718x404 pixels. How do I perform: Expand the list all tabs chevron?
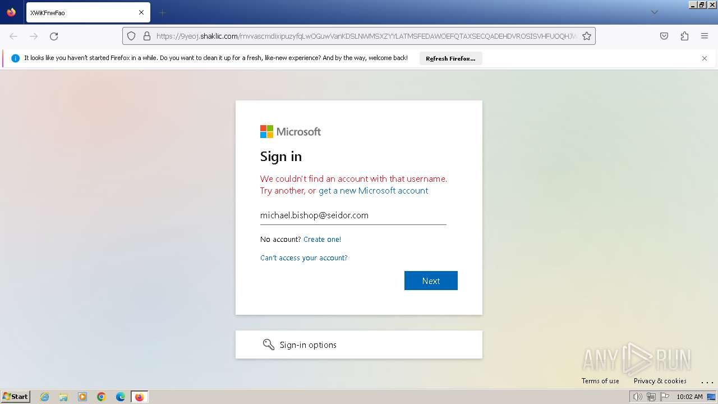[654, 12]
